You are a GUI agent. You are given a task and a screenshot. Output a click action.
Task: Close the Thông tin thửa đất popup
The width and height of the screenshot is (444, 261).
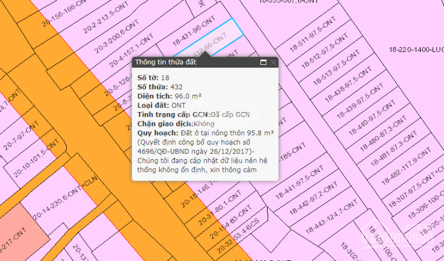[x=273, y=62]
